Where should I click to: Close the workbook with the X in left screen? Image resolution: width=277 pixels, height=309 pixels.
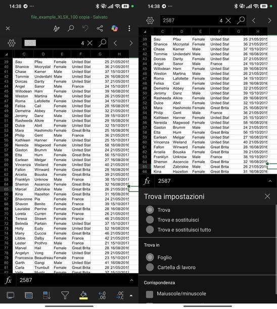8,28
